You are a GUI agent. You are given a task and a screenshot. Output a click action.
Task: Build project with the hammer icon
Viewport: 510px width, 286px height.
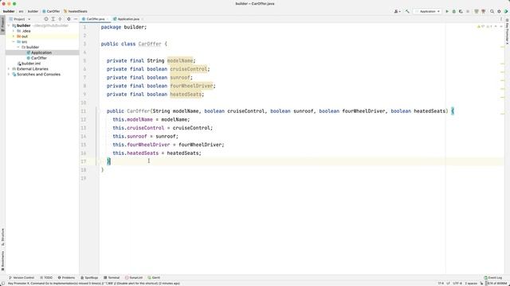(x=407, y=11)
